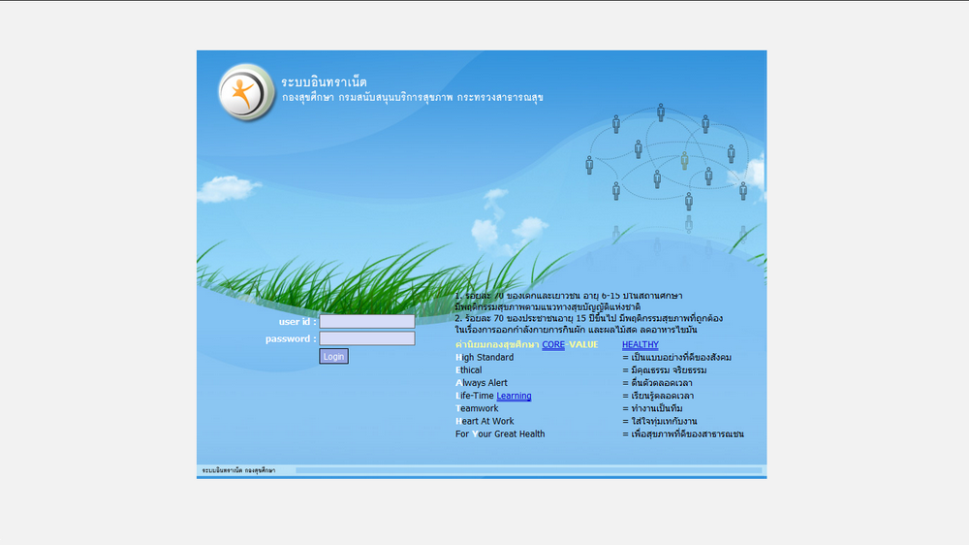Viewport: 969px width, 545px height.
Task: Select the 'Ethical' text
Action: click(468, 369)
